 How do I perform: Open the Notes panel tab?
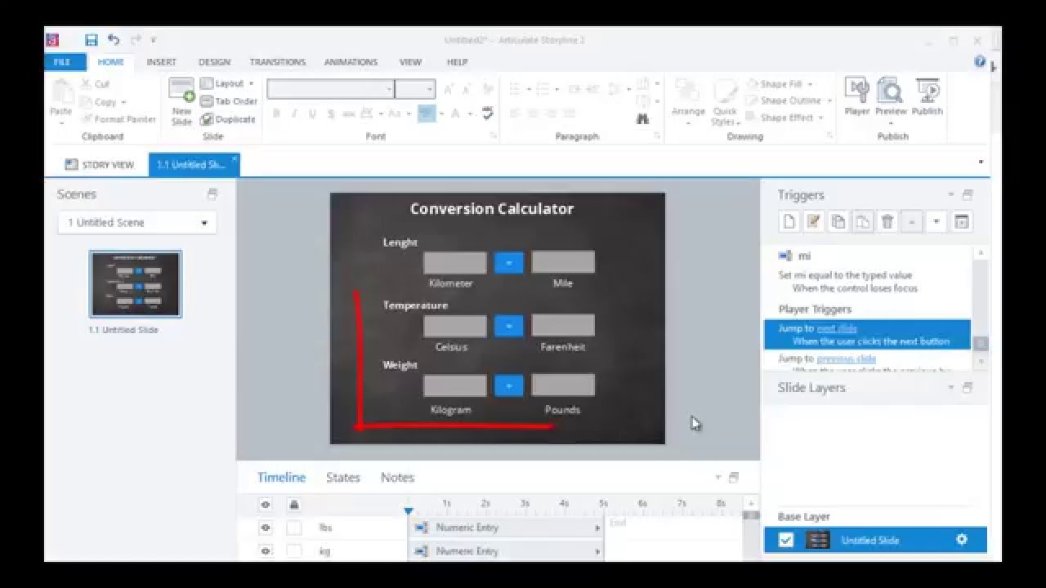pyautogui.click(x=397, y=478)
